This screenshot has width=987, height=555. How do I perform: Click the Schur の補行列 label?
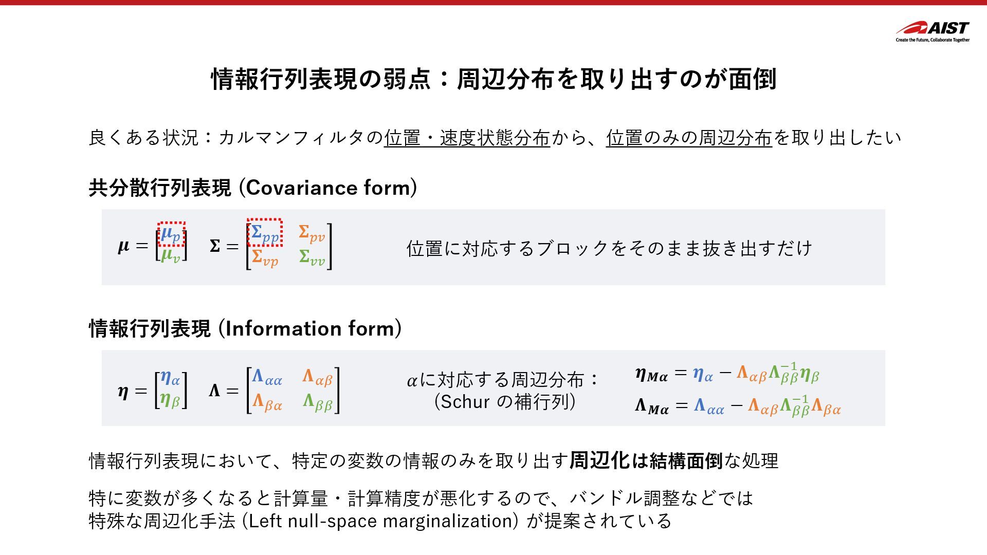pyautogui.click(x=504, y=402)
